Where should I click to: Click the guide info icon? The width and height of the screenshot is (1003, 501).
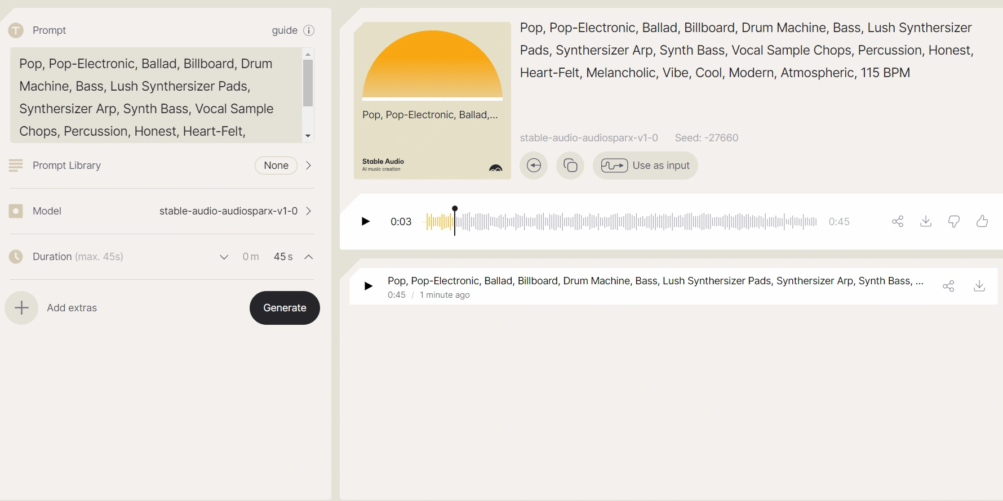point(309,30)
